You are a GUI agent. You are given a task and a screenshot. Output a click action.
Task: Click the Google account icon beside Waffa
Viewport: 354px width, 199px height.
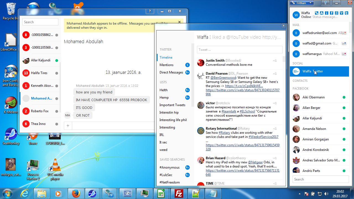click(x=337, y=13)
